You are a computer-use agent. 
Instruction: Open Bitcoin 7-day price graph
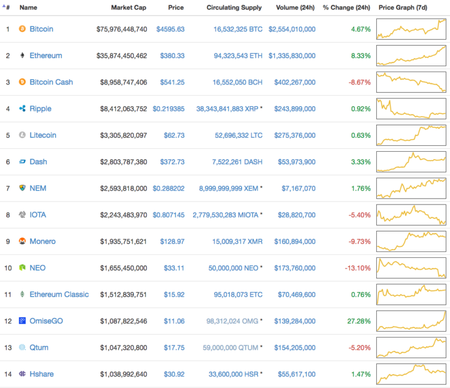[411, 29]
